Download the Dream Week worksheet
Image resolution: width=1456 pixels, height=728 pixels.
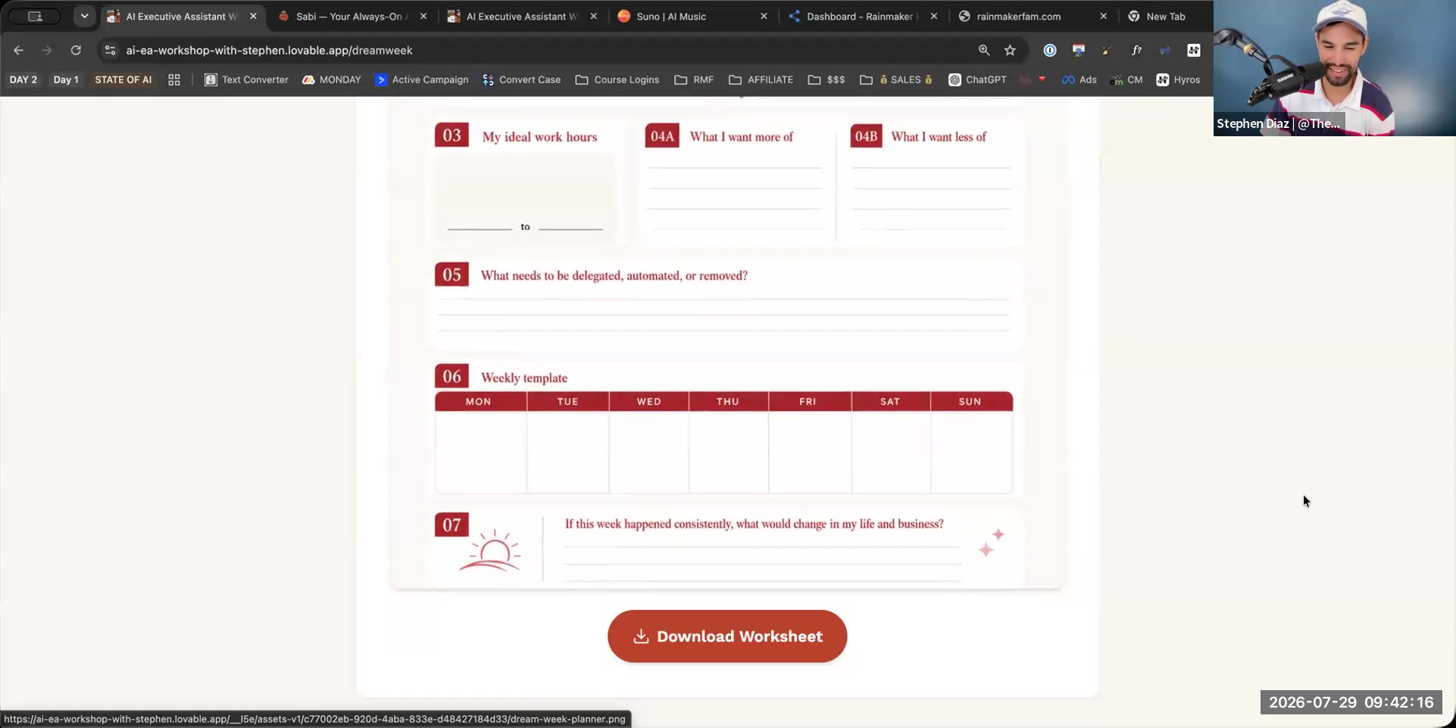(727, 636)
